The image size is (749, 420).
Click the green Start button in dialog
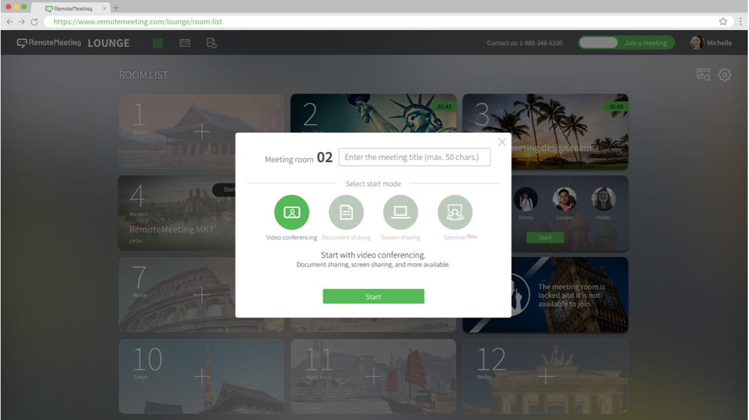(x=373, y=297)
